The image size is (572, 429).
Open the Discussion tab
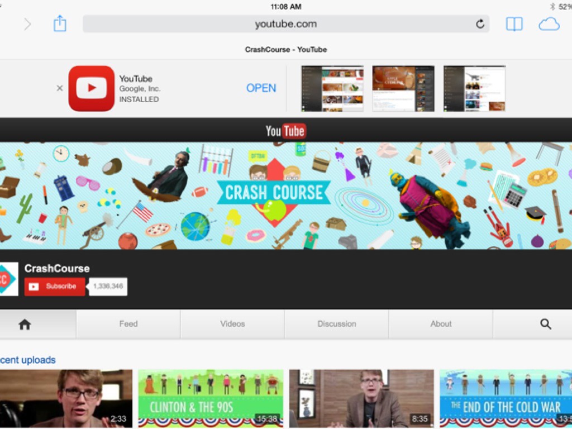point(336,324)
